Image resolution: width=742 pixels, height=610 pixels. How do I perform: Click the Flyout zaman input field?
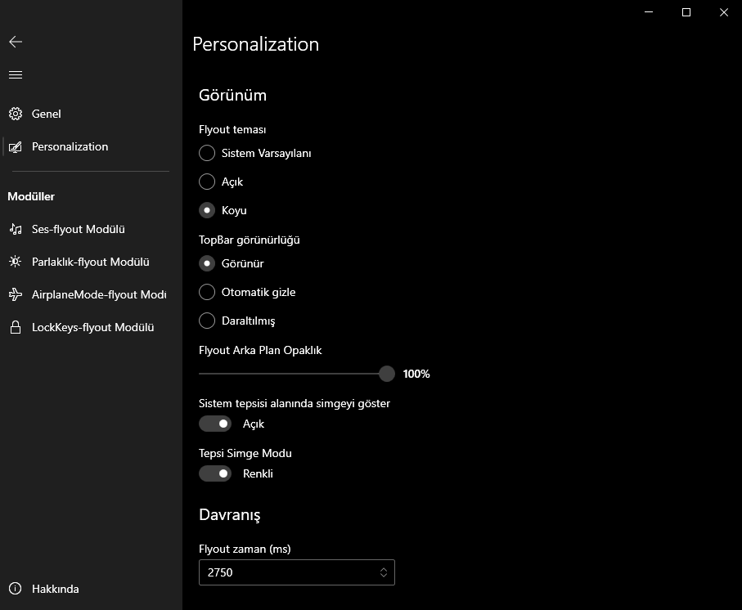[286, 572]
